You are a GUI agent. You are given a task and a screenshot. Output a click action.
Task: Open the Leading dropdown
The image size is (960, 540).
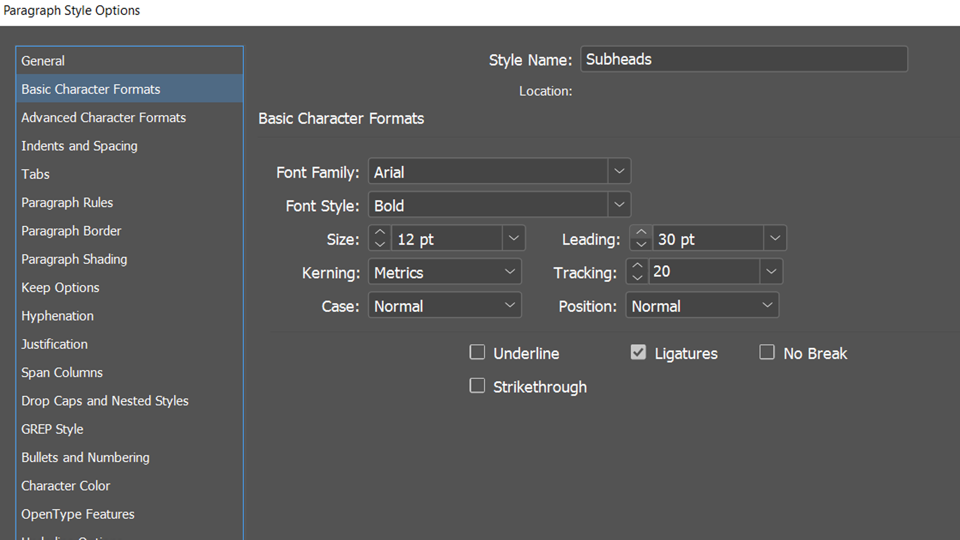[775, 238]
